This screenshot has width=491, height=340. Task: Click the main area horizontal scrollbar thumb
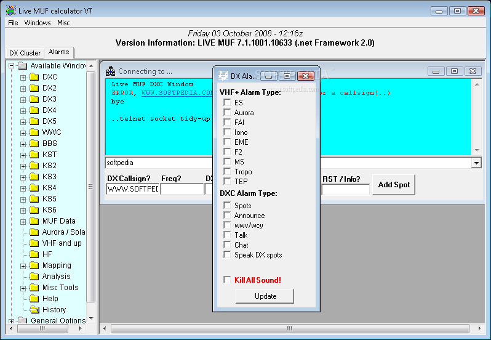pyautogui.click(x=290, y=328)
